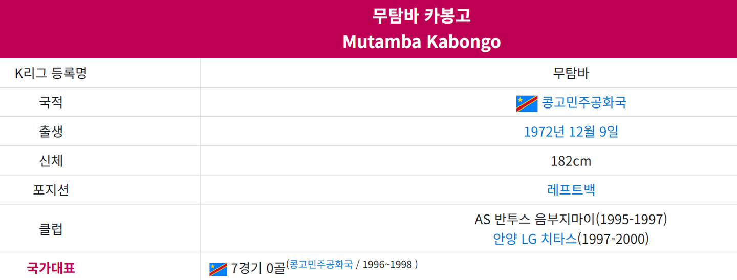Click the 출생 row label
This screenshot has height=280, width=737.
pyautogui.click(x=51, y=132)
